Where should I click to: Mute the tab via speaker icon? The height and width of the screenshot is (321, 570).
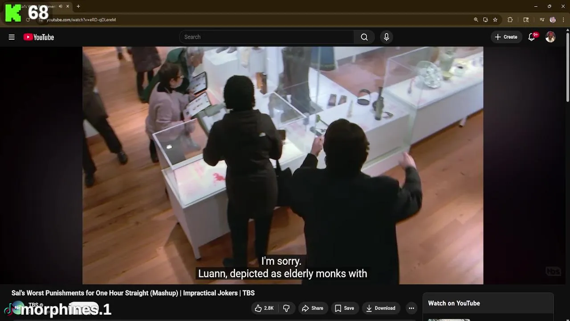click(x=61, y=6)
